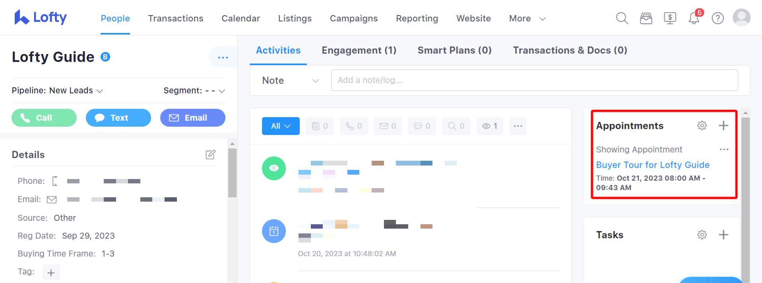
Task: Click the Add a note/log input field
Action: (x=535, y=80)
